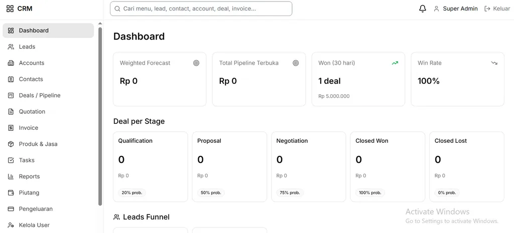514x233 pixels.
Task: Open the Qualification stage card
Action: coord(151,167)
